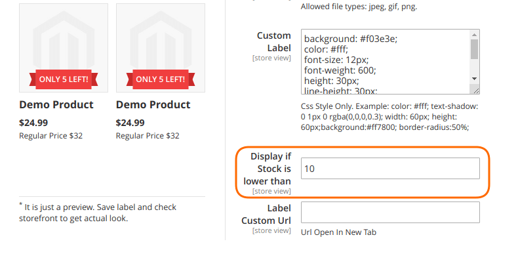Select the ONLY 5 LEFT ribbon on second product
Viewport: 518px width, 254px height.
click(x=161, y=79)
